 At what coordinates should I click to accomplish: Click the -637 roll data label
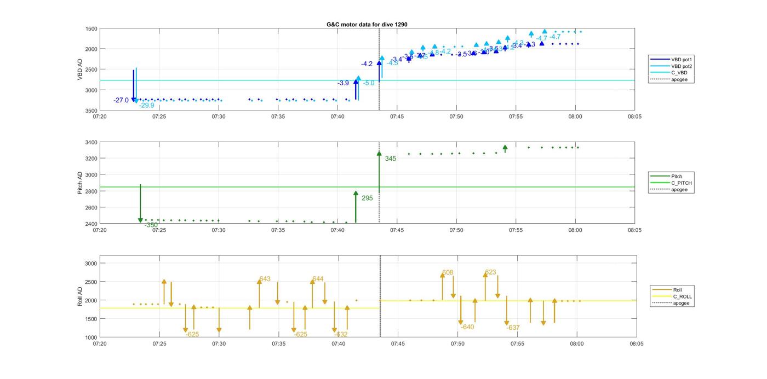point(513,328)
